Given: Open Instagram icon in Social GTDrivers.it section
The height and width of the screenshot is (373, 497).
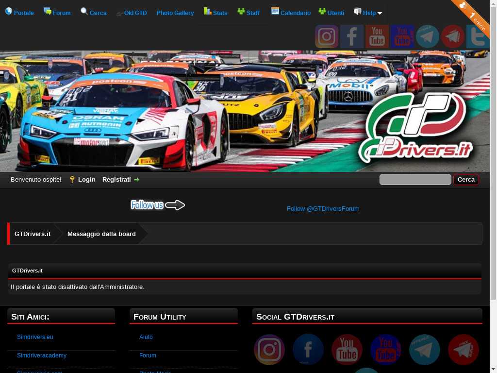Looking at the screenshot, I should click(x=269, y=350).
